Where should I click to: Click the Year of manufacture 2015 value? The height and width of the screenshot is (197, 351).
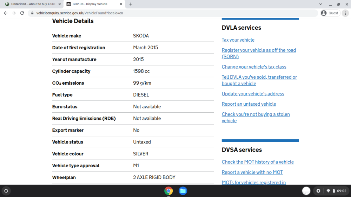pos(138,59)
